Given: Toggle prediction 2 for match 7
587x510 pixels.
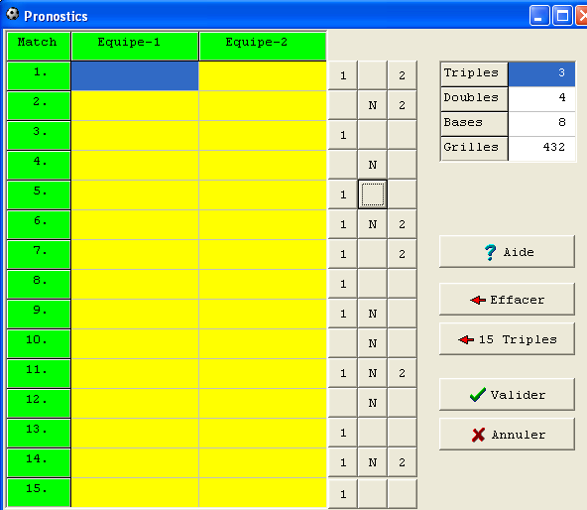Looking at the screenshot, I should [x=402, y=254].
